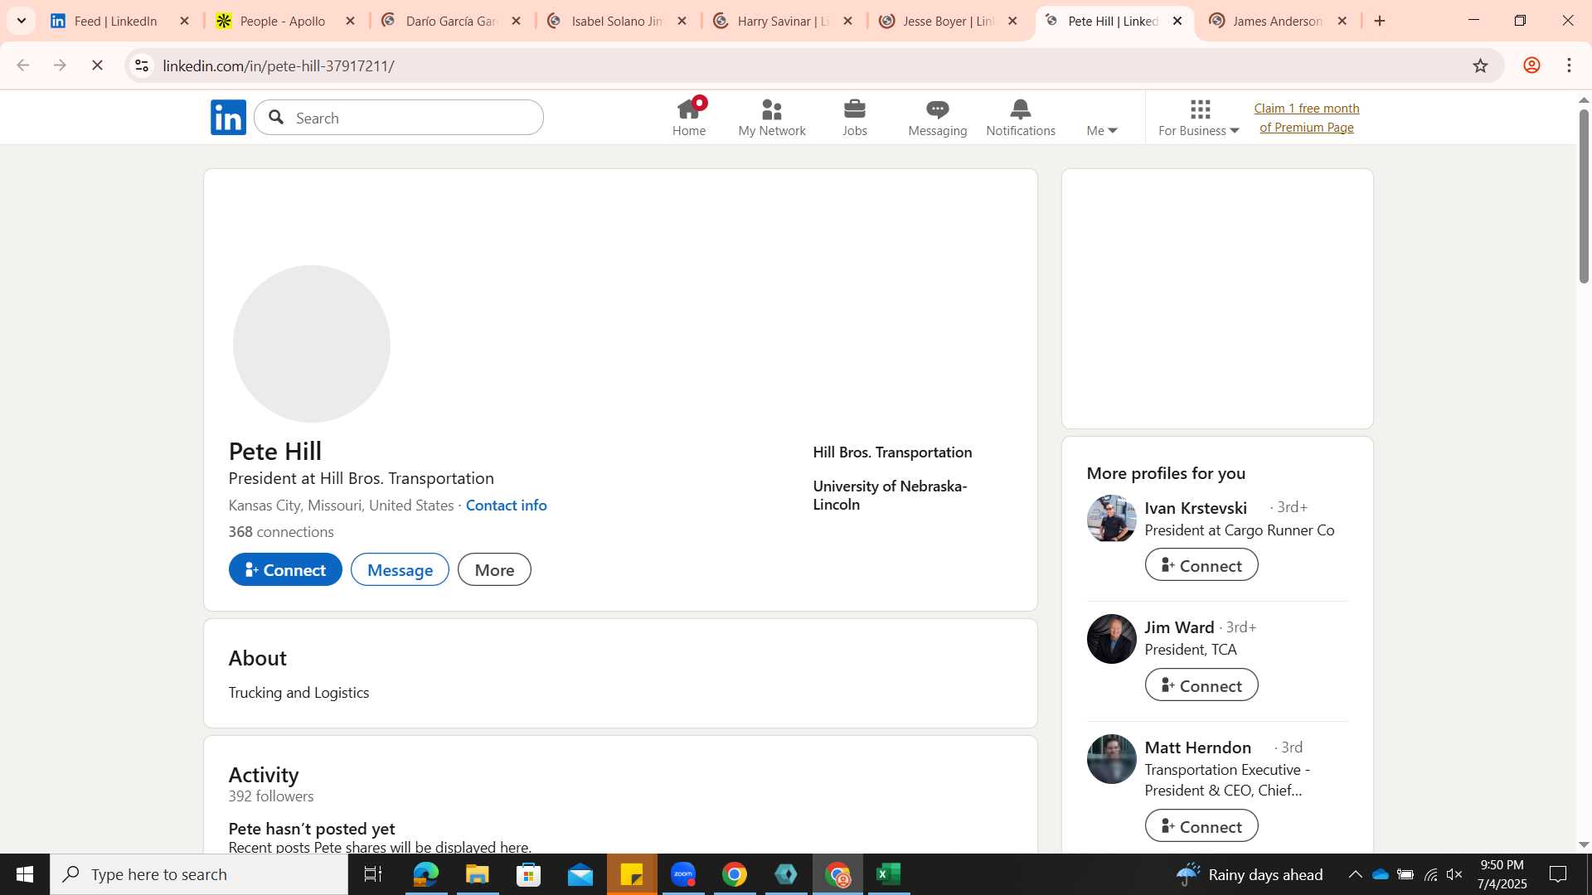Connect with Pete Hill

285,569
